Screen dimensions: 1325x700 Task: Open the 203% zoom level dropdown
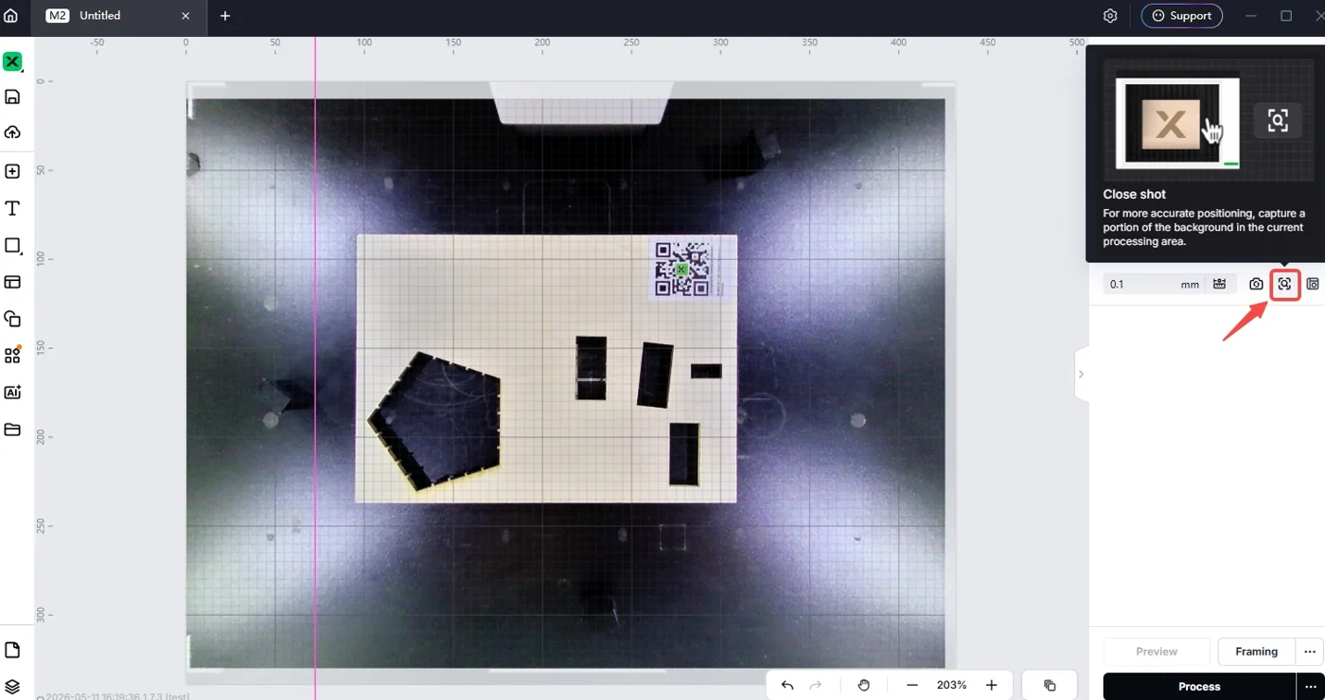pyautogui.click(x=951, y=685)
